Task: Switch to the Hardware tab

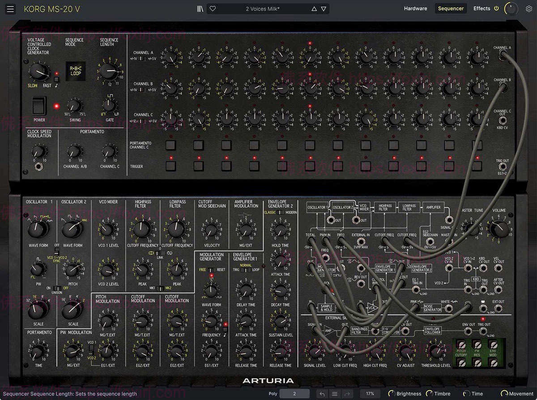Action: 415,9
